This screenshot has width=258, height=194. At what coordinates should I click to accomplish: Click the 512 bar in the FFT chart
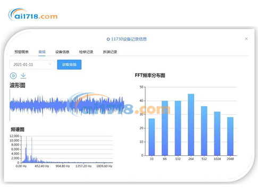click(204, 131)
